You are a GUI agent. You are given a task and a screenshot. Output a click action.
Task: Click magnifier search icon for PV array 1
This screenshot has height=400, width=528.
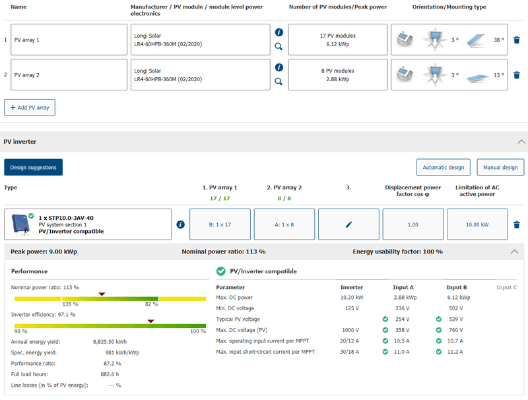coord(279,47)
